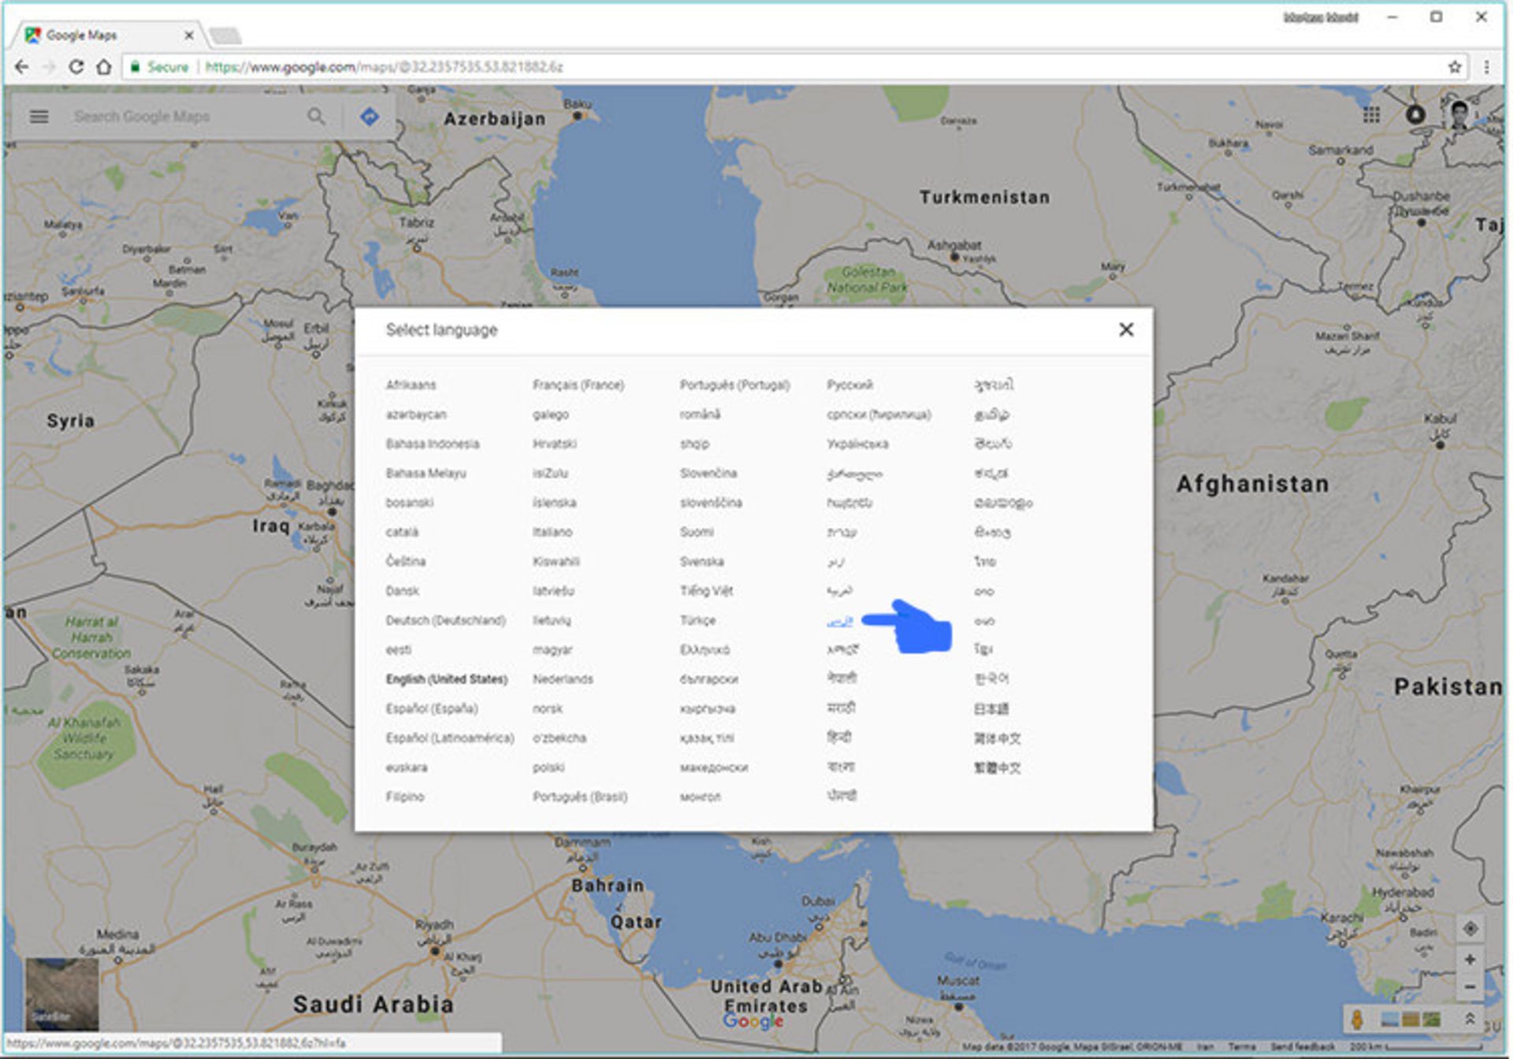
Task: Zoom in on the map
Action: 1470,960
